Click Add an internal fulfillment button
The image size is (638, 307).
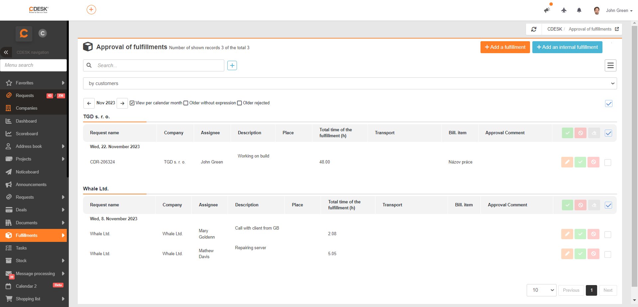[567, 47]
